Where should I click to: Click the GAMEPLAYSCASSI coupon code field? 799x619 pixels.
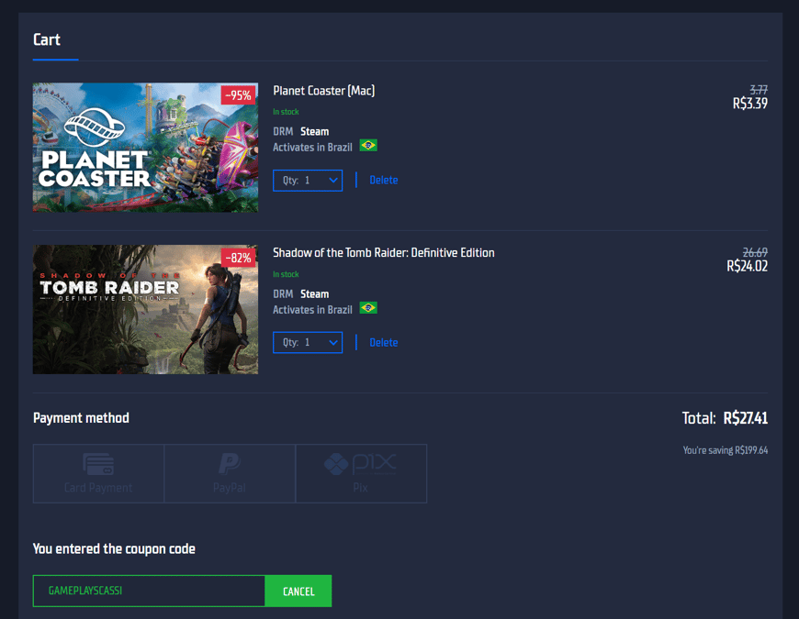pyautogui.click(x=149, y=591)
